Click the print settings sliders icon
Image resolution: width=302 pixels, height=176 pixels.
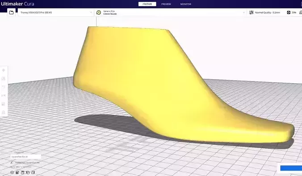252,13
